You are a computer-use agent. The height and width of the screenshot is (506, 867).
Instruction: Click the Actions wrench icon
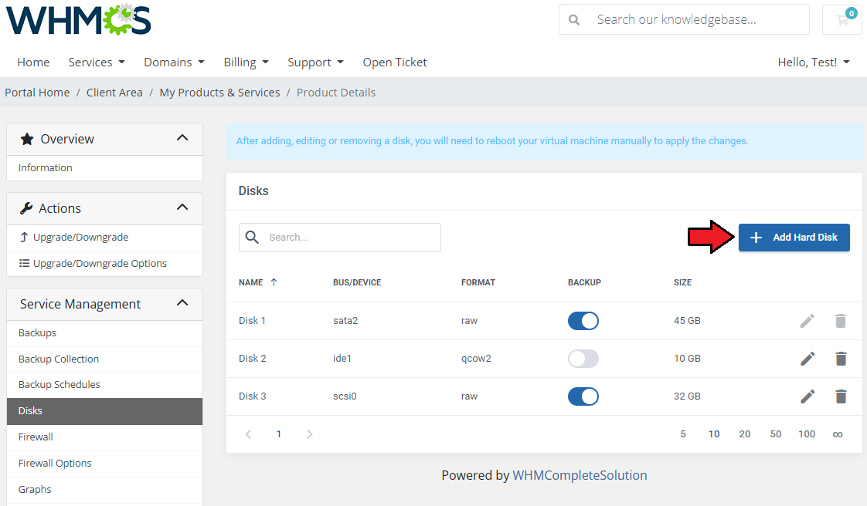coord(26,208)
